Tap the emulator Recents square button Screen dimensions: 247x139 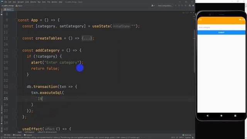point(235,115)
